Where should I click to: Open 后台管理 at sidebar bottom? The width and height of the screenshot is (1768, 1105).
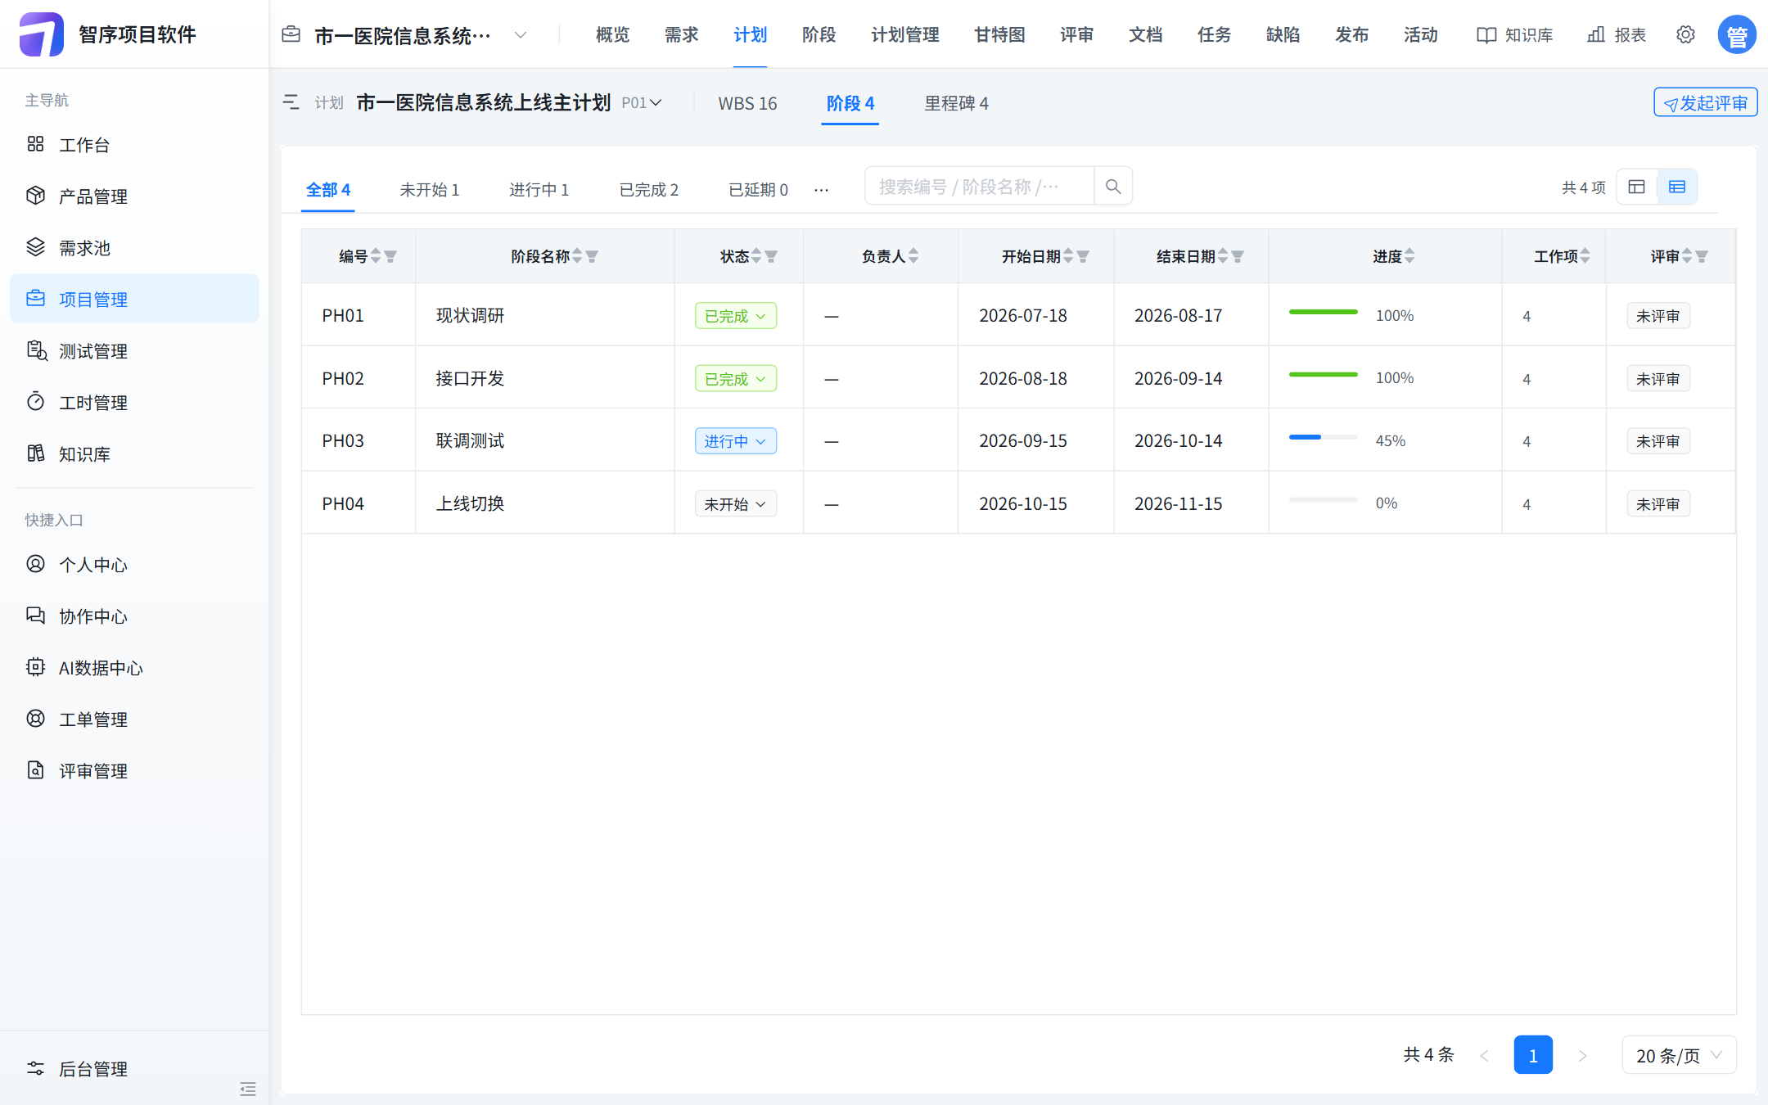(x=134, y=1069)
